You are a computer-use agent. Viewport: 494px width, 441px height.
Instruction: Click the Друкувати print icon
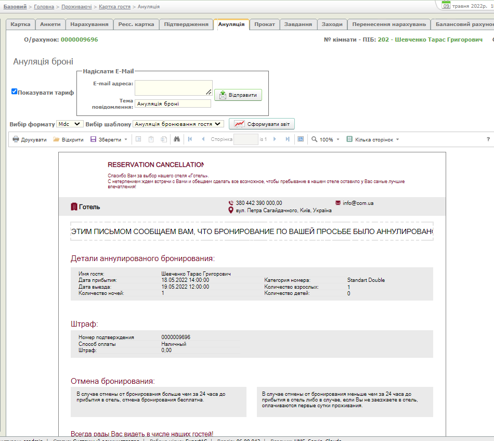point(16,139)
